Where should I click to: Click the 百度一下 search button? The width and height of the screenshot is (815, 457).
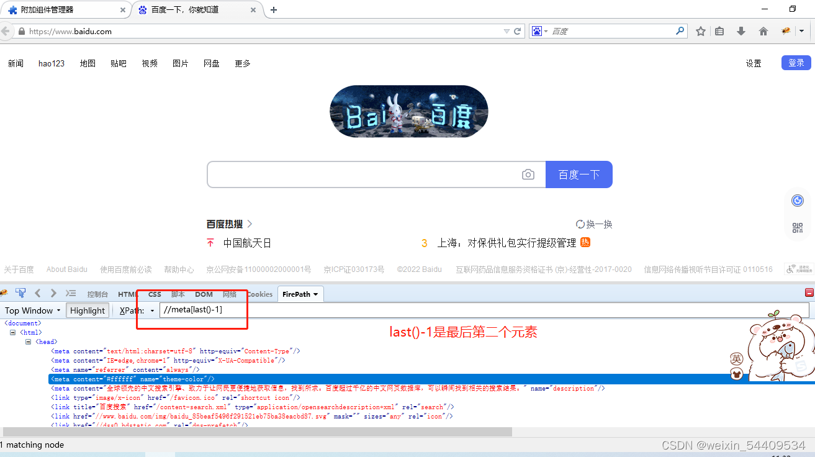pyautogui.click(x=579, y=174)
